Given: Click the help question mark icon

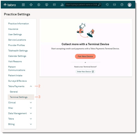Looking at the screenshot, I should click(122, 5).
